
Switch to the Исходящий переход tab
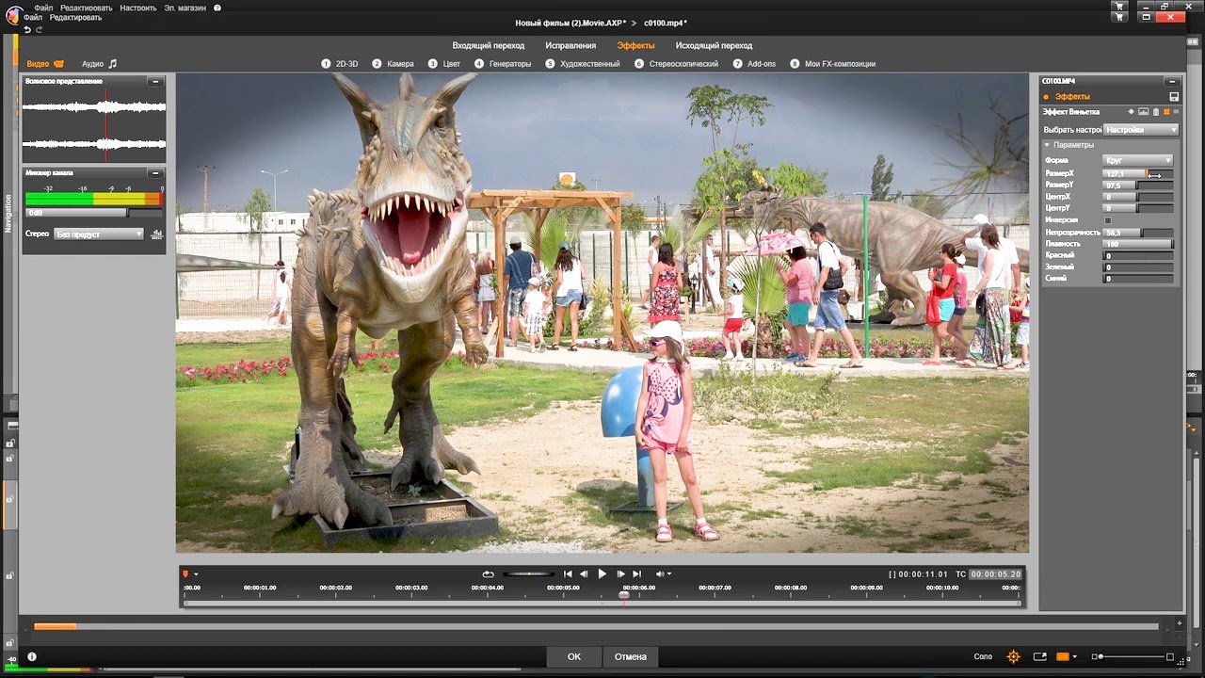[714, 45]
